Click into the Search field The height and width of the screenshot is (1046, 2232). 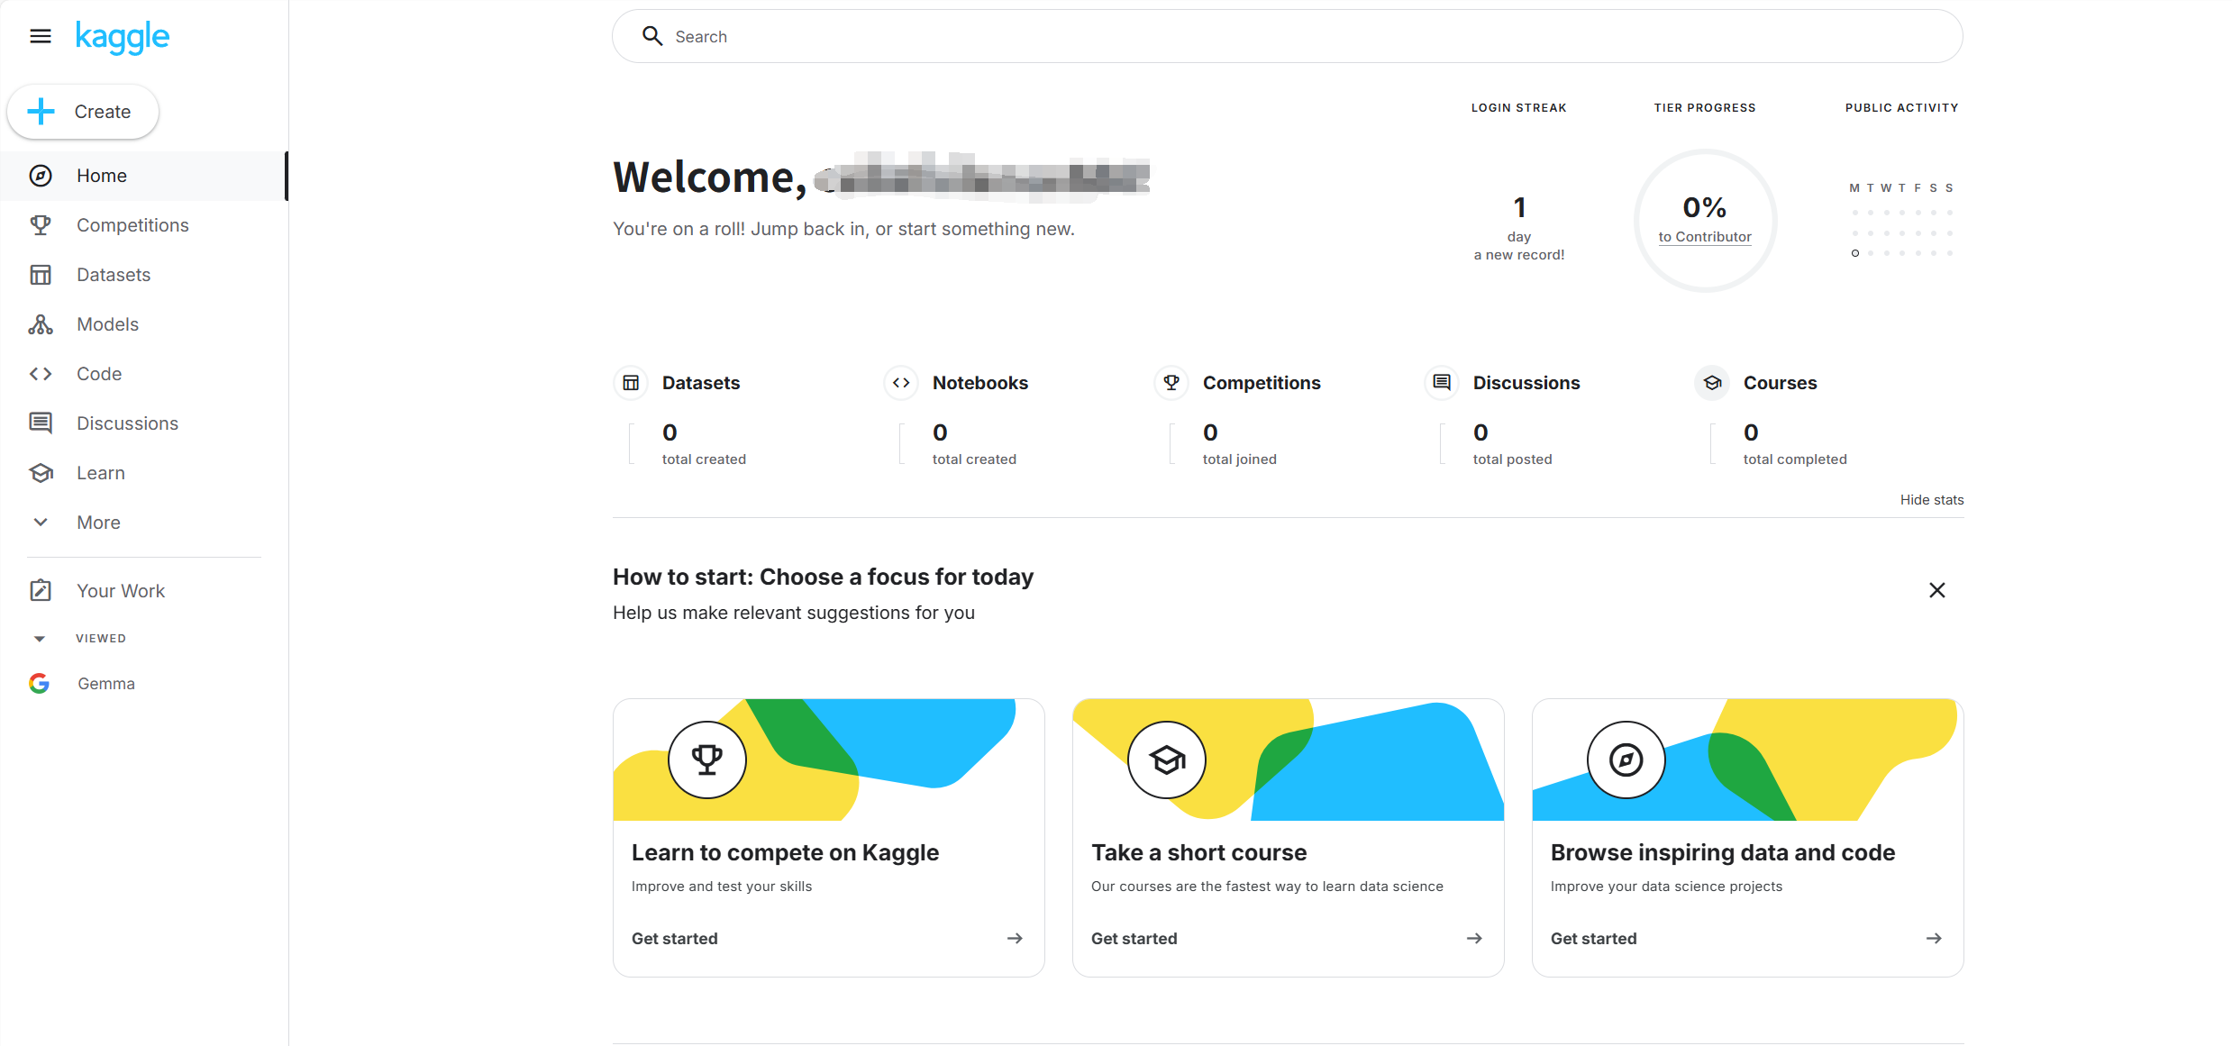click(x=1287, y=37)
